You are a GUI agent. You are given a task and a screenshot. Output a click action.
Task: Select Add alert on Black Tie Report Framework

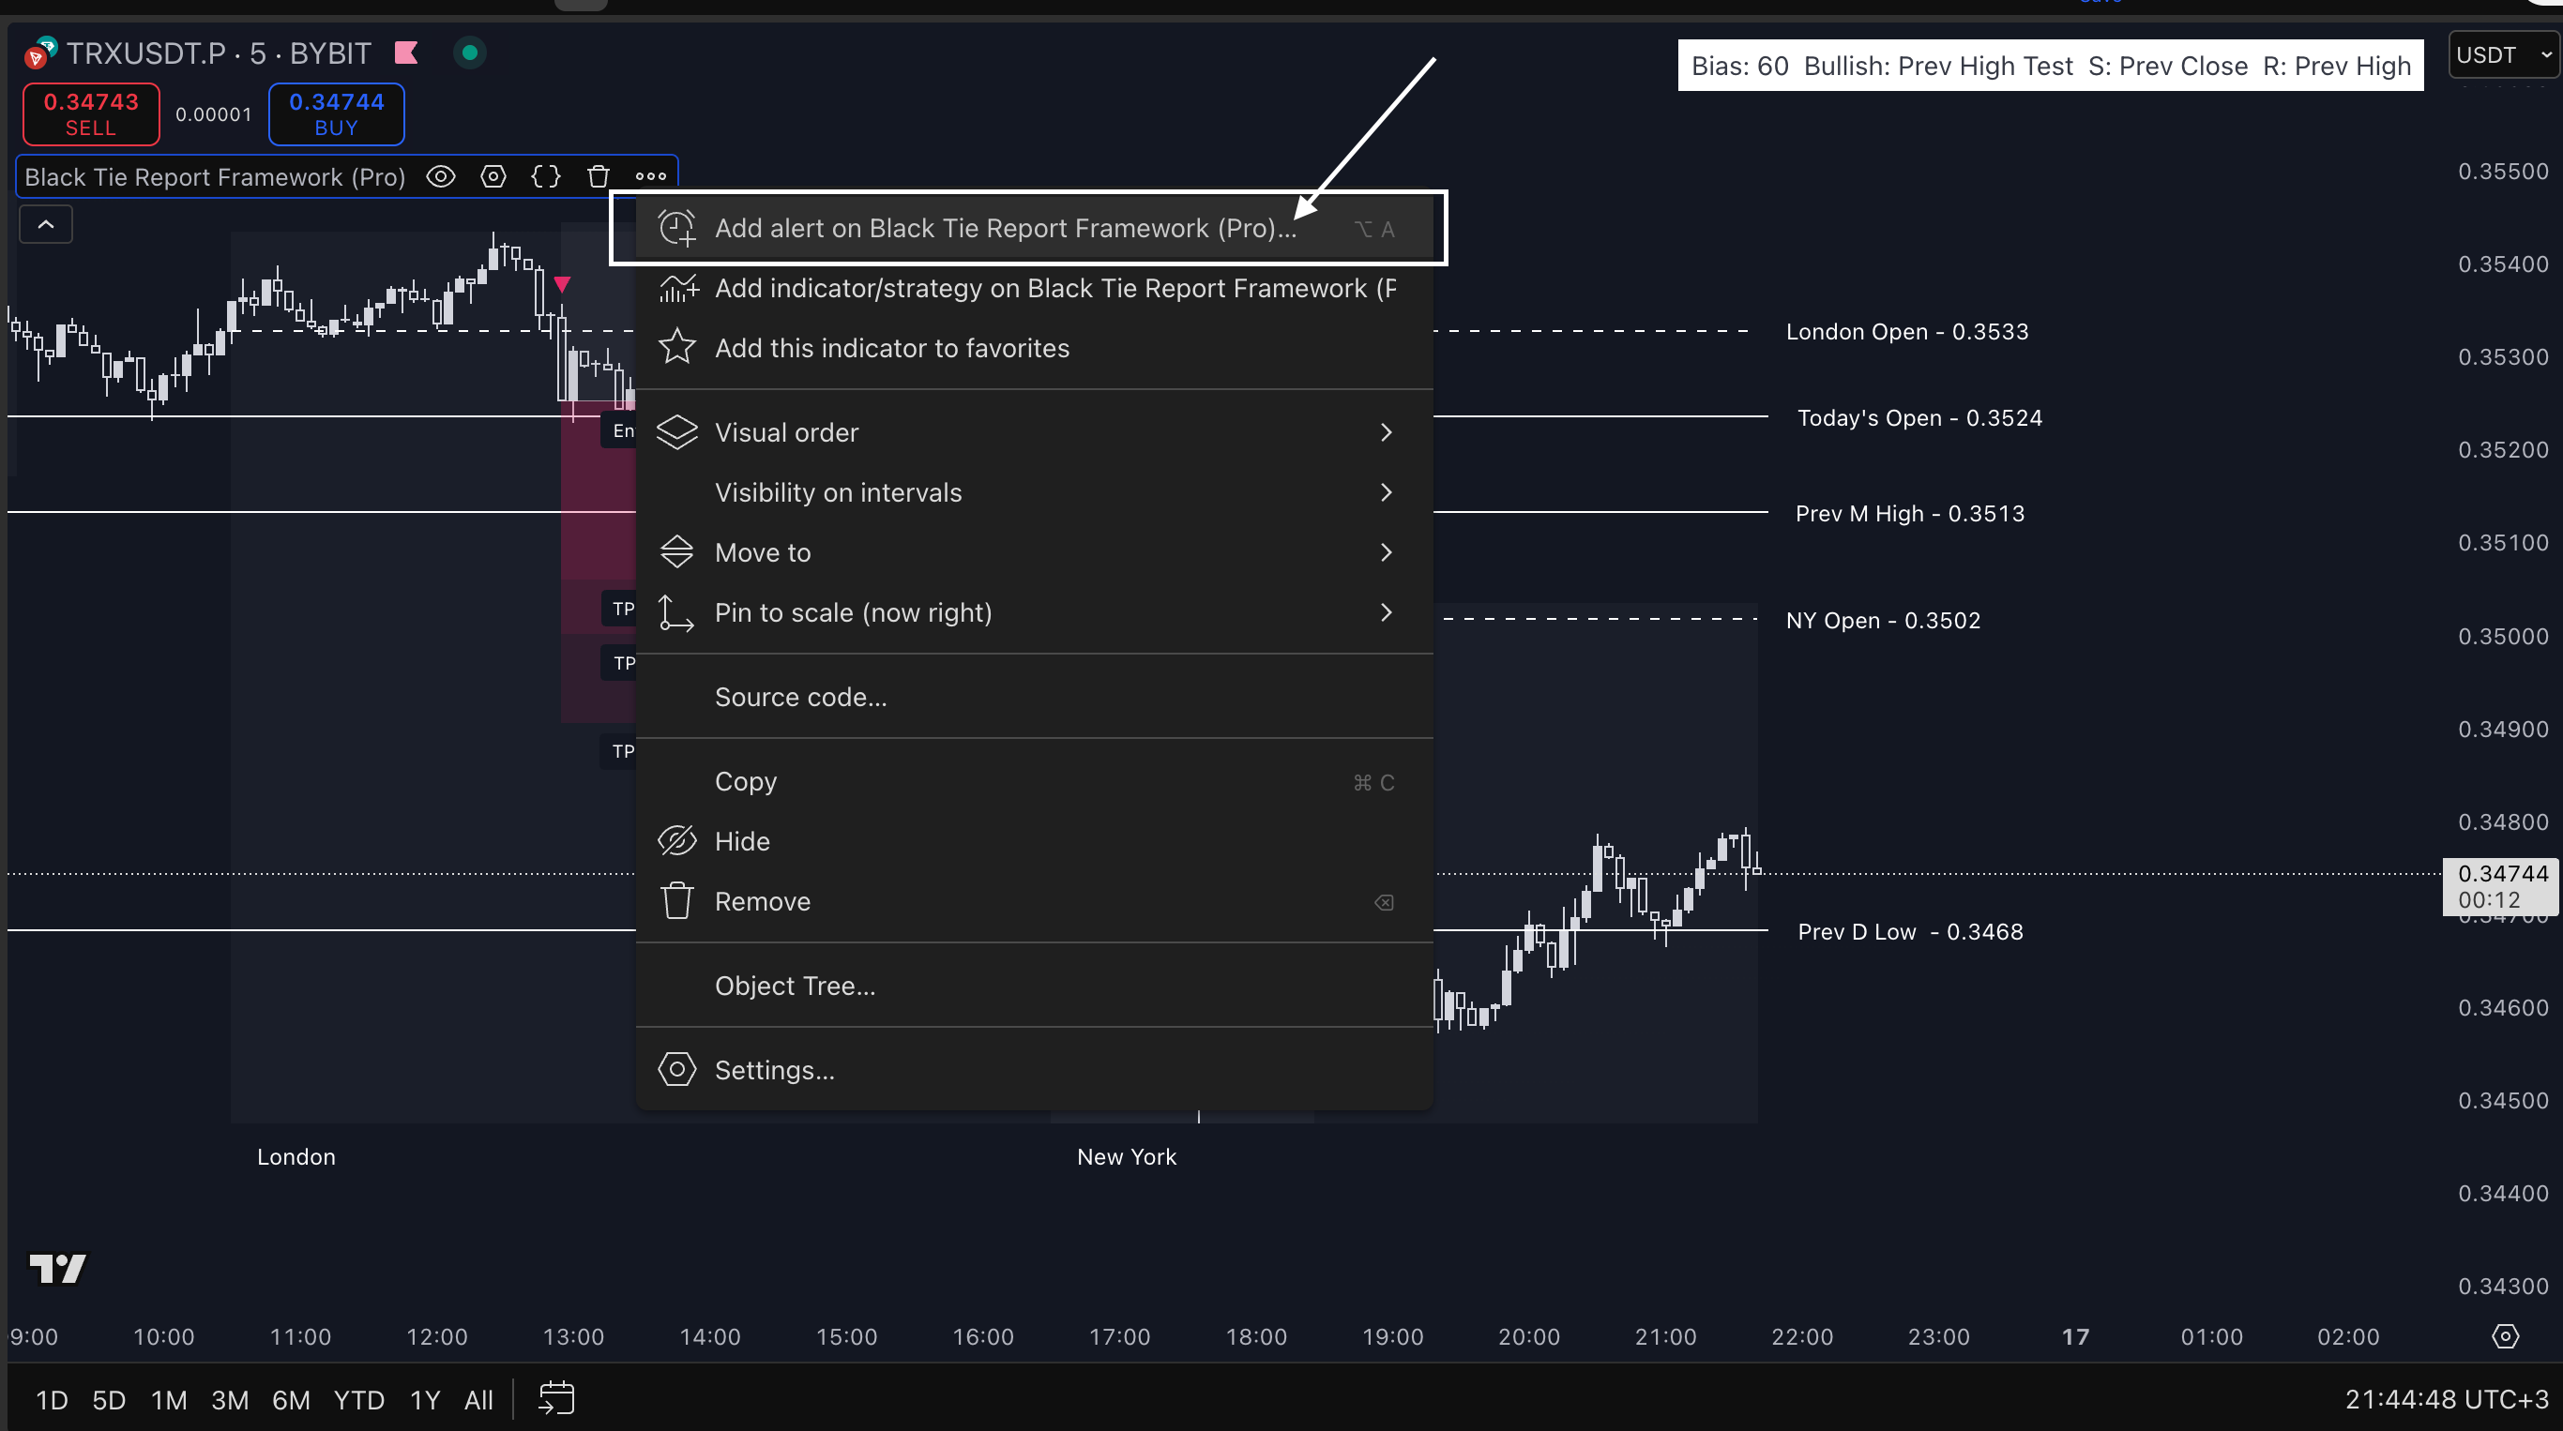1005,229
